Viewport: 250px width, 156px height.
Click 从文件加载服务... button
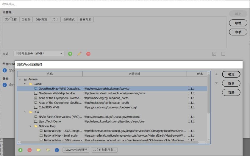pos(104,150)
